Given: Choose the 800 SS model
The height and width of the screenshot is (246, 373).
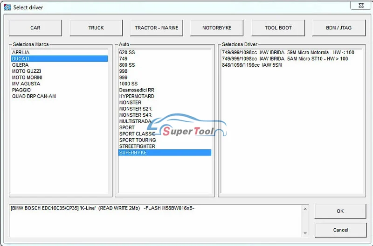Looking at the screenshot, I should (x=165, y=65).
